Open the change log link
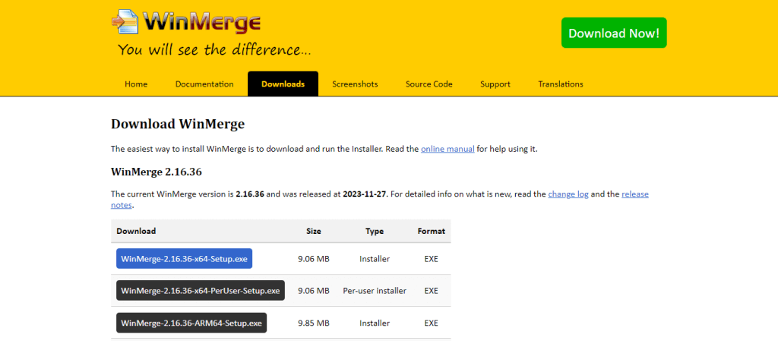The width and height of the screenshot is (778, 341). click(568, 194)
